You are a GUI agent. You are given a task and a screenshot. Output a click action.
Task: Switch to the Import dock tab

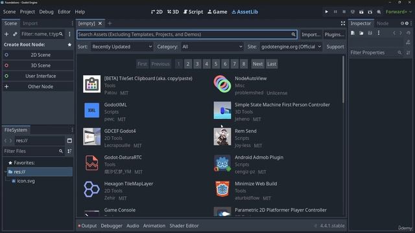[30, 23]
